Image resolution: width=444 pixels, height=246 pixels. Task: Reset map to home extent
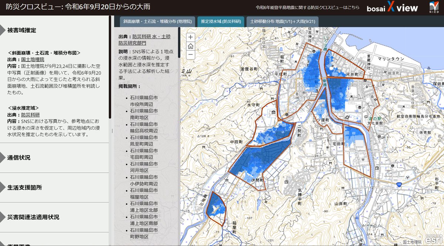click(190, 46)
